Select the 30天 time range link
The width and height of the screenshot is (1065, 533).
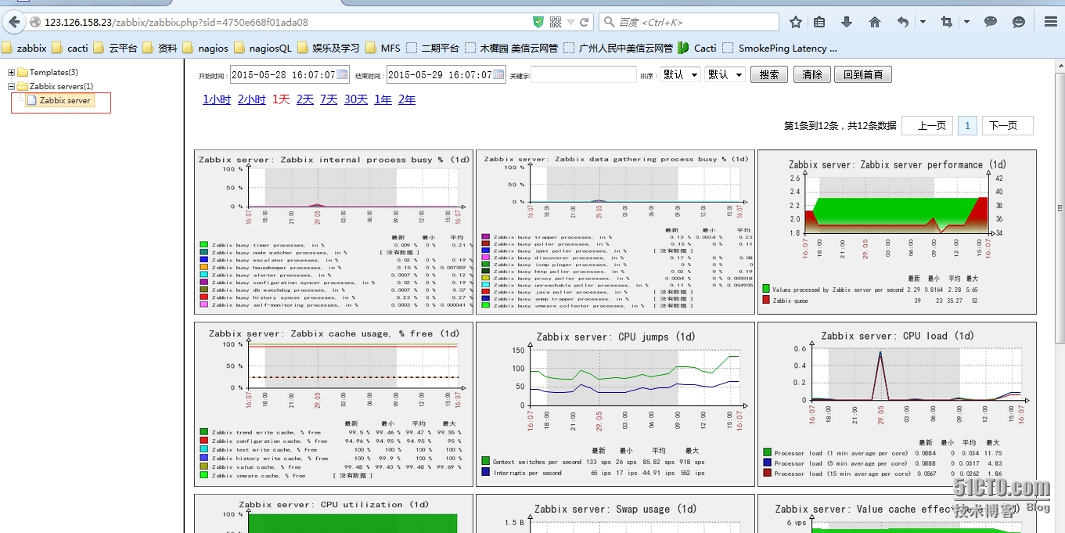(355, 99)
